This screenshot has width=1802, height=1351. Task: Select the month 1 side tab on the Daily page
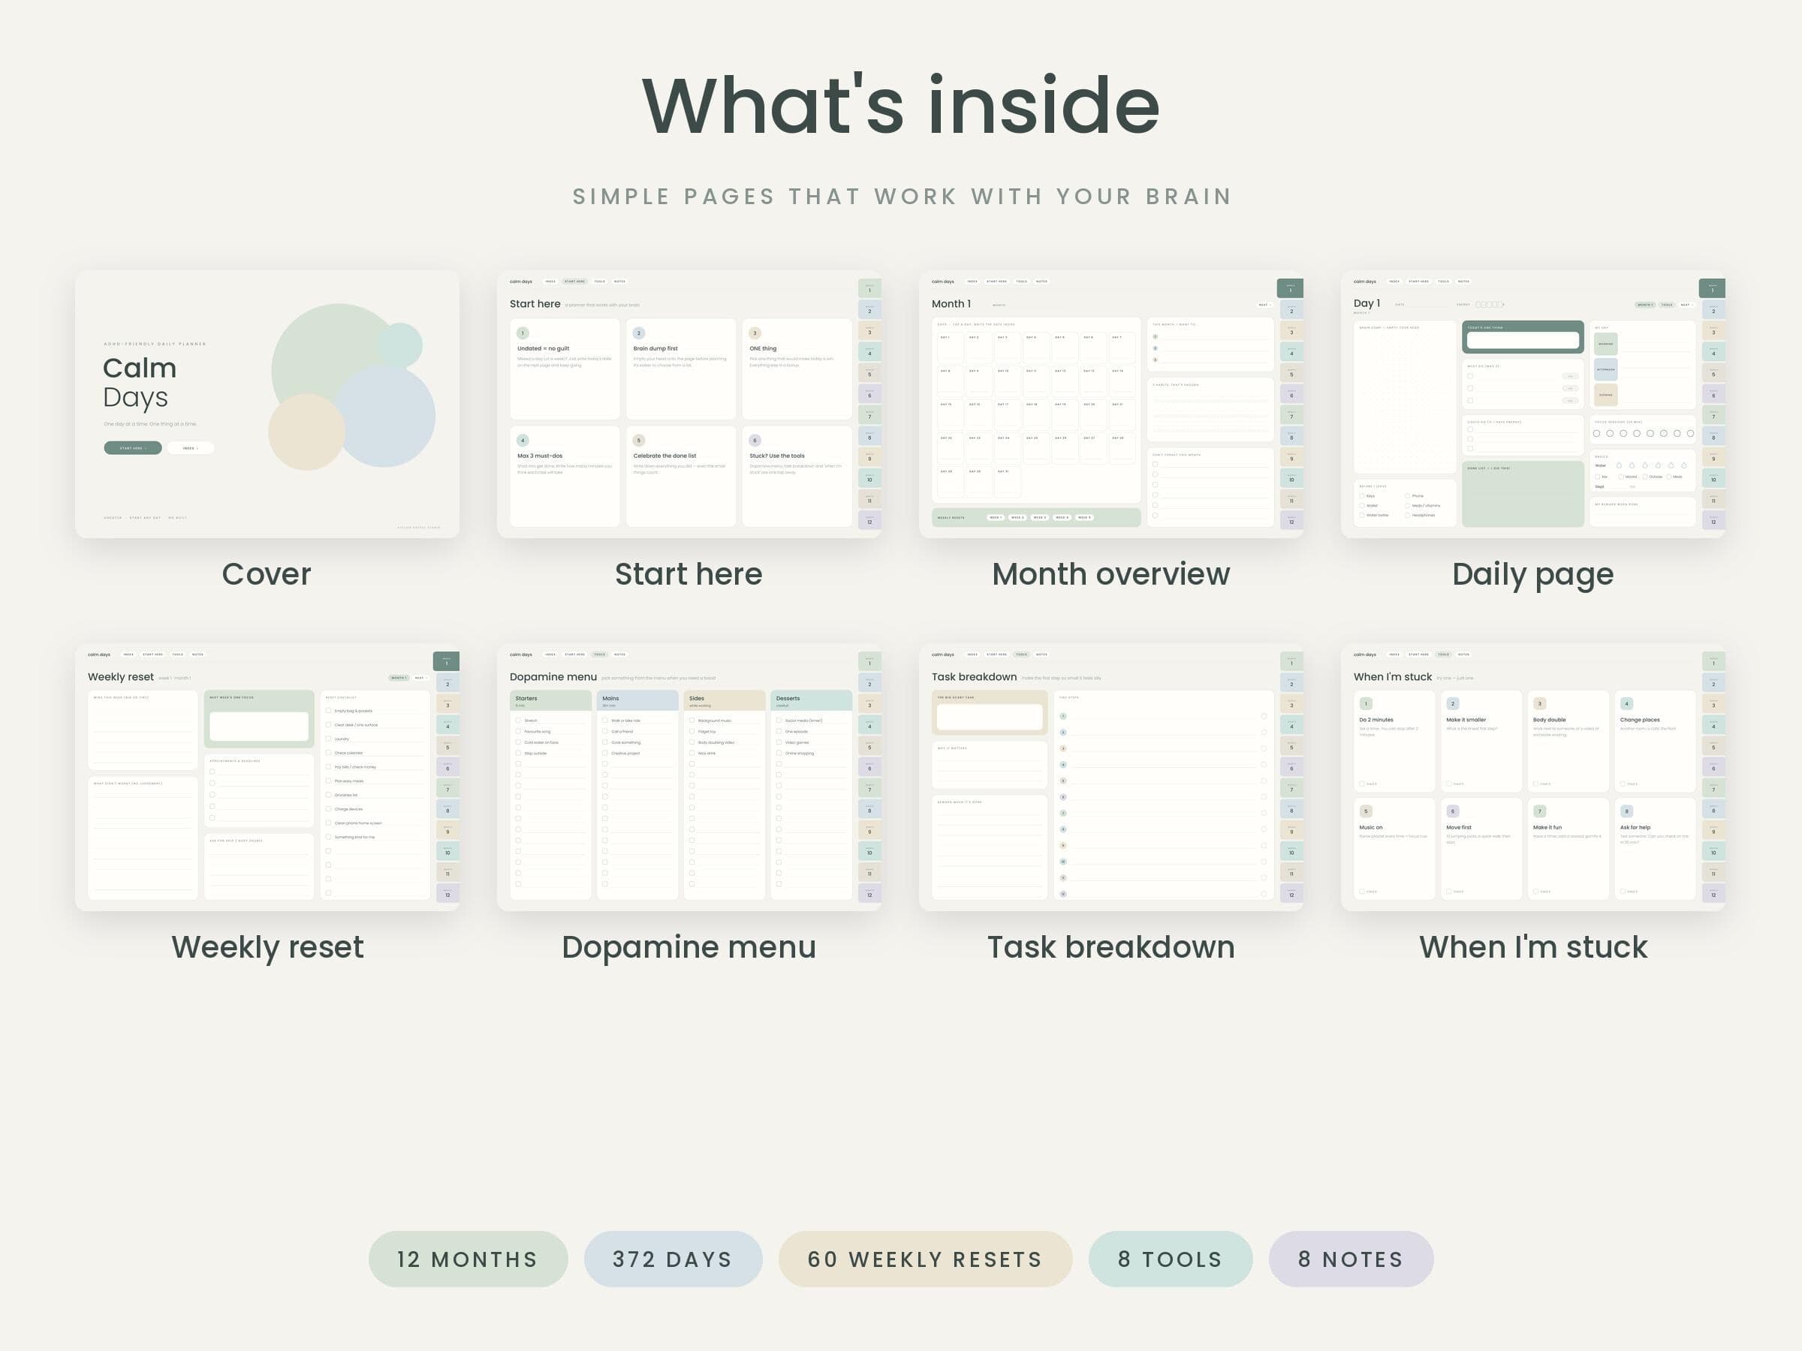[x=1712, y=288]
